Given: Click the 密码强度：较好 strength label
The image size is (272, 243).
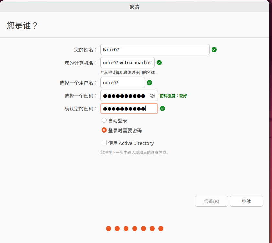Looking at the screenshot, I should click(x=173, y=96).
